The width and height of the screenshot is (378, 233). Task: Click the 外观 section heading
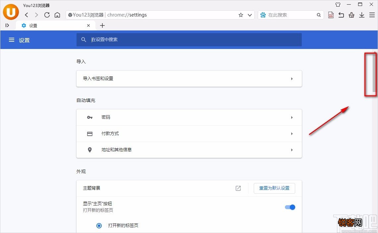pos(81,171)
